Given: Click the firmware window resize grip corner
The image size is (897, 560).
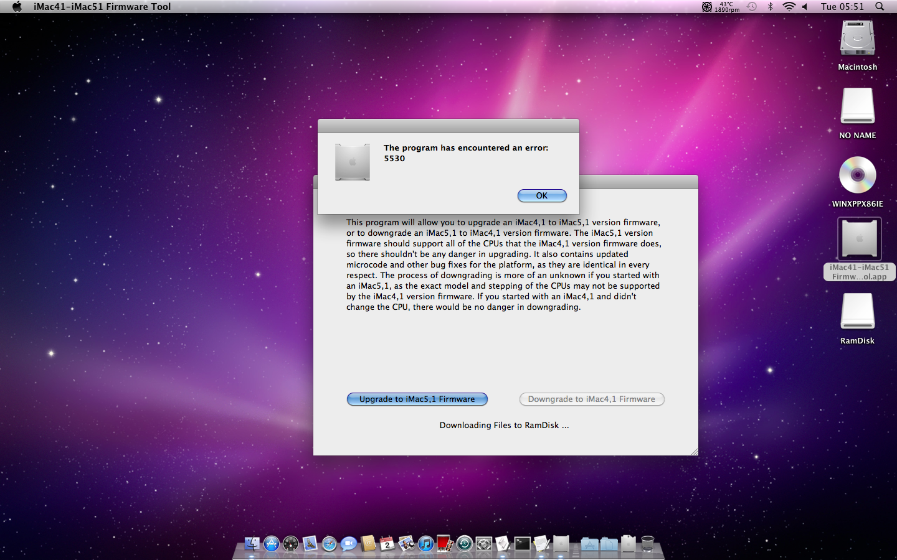Looking at the screenshot, I should tap(694, 451).
